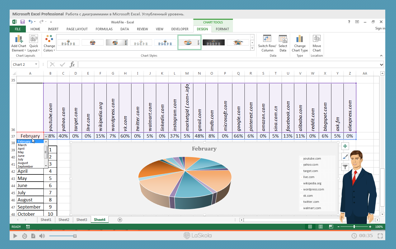Switch to Page Layout view in status bar
Image resolution: width=396 pixels, height=249 pixels.
coord(320,227)
